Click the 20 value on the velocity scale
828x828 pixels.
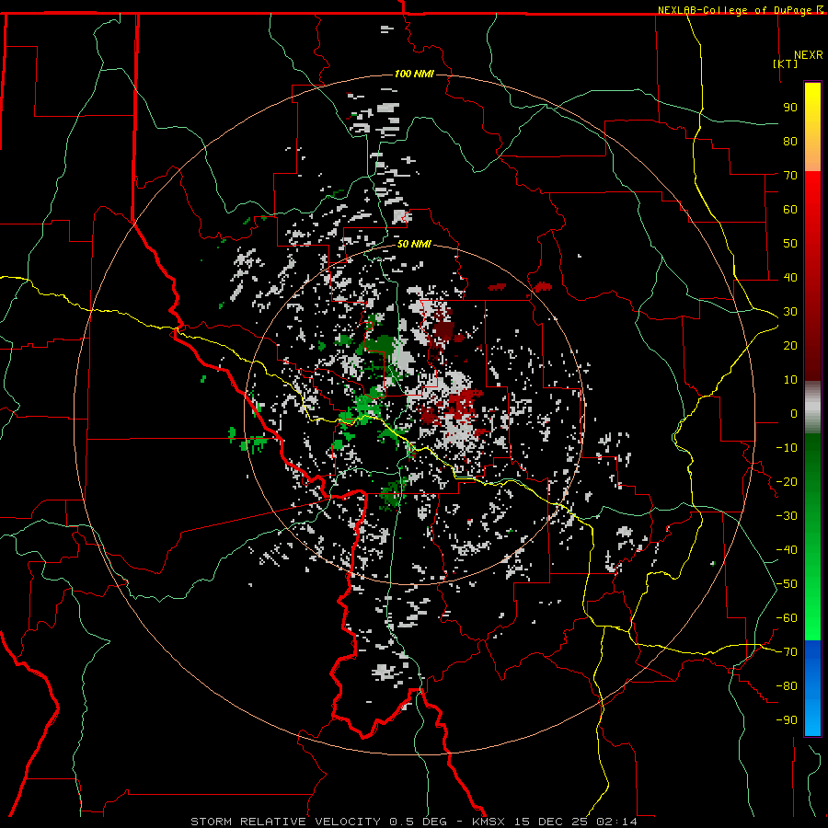point(790,346)
